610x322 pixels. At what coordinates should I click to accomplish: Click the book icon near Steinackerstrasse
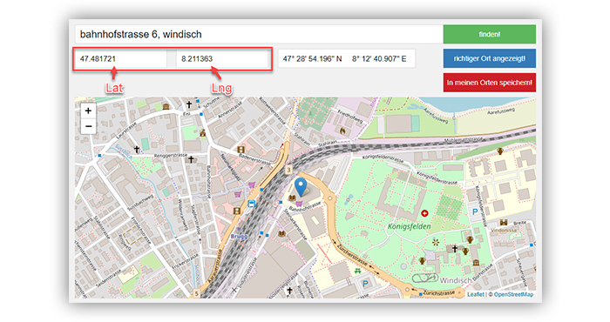[281, 234]
